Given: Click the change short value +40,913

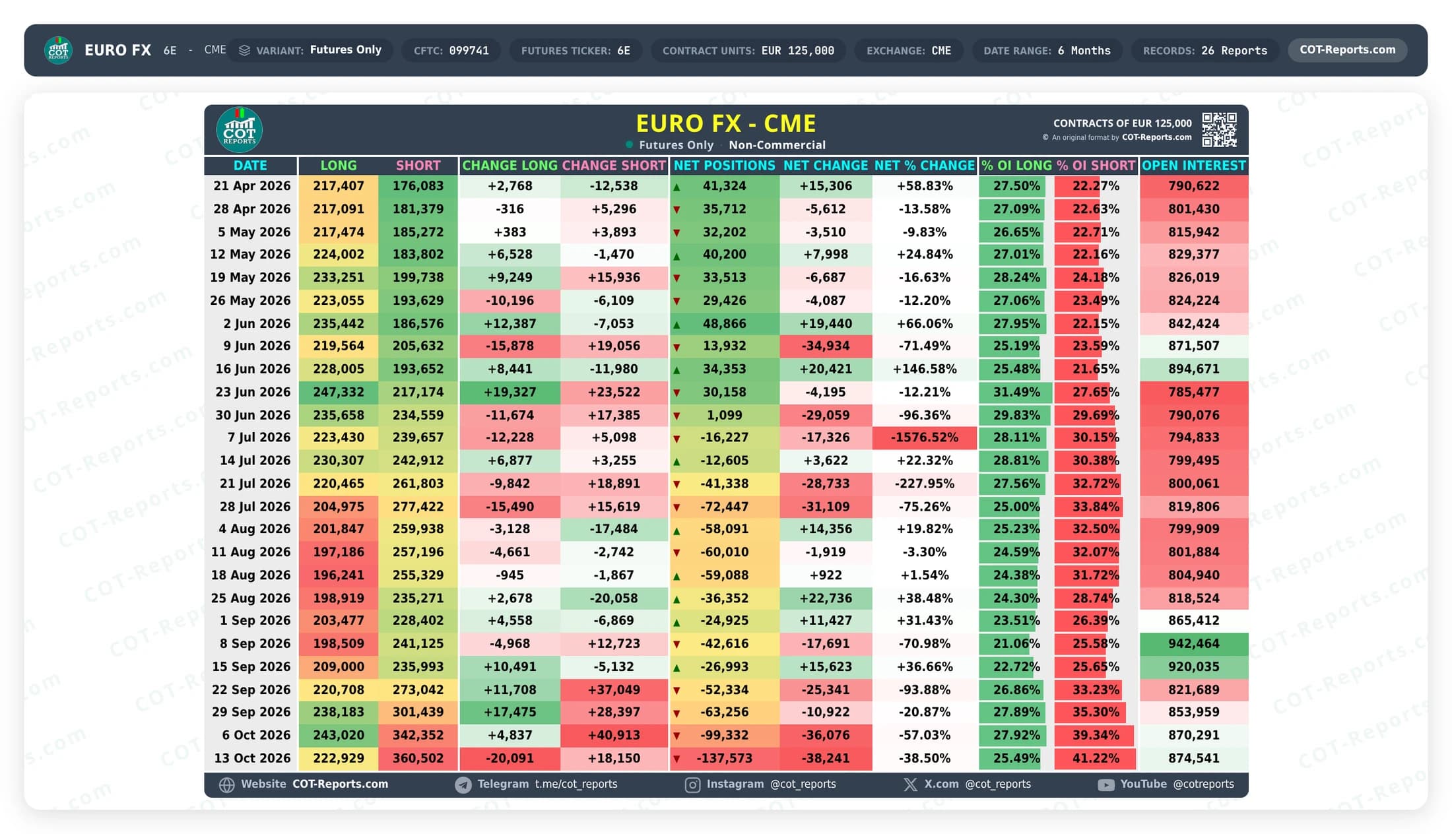Looking at the screenshot, I should pyautogui.click(x=614, y=735).
